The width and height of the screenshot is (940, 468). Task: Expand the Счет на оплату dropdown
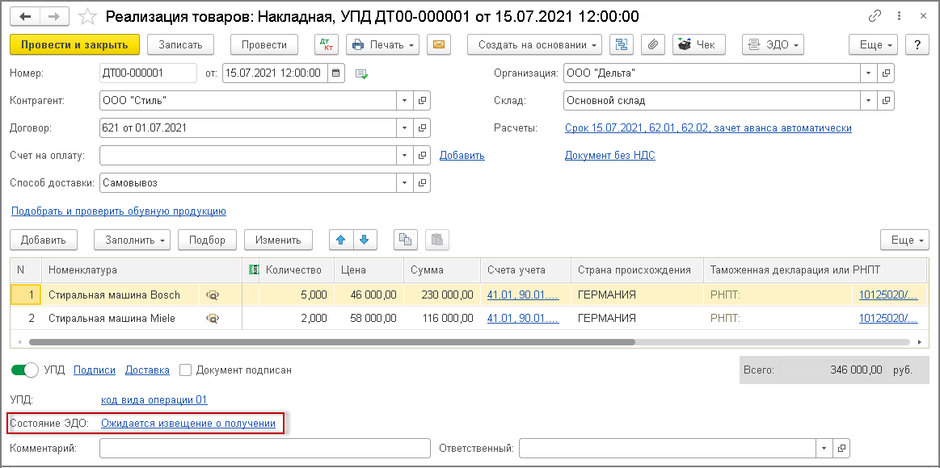point(405,155)
